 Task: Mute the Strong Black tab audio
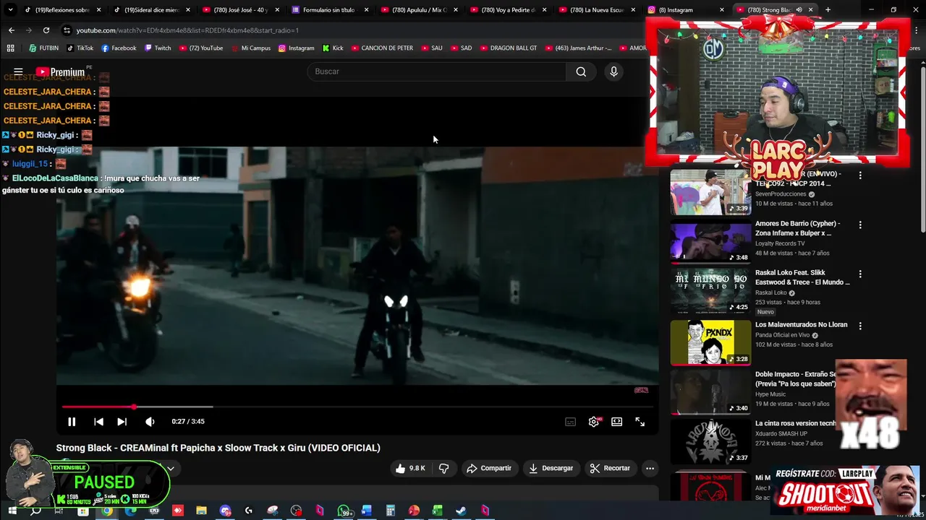(x=799, y=10)
